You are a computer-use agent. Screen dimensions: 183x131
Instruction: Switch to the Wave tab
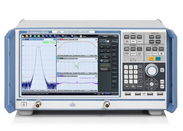115,50
